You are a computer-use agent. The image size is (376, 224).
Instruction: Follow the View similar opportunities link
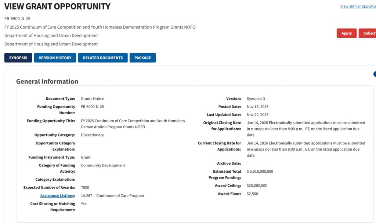pos(358,6)
